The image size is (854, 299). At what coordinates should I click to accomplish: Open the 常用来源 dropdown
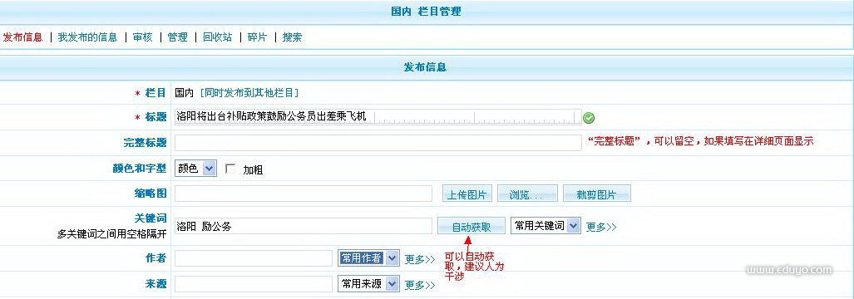(x=368, y=284)
